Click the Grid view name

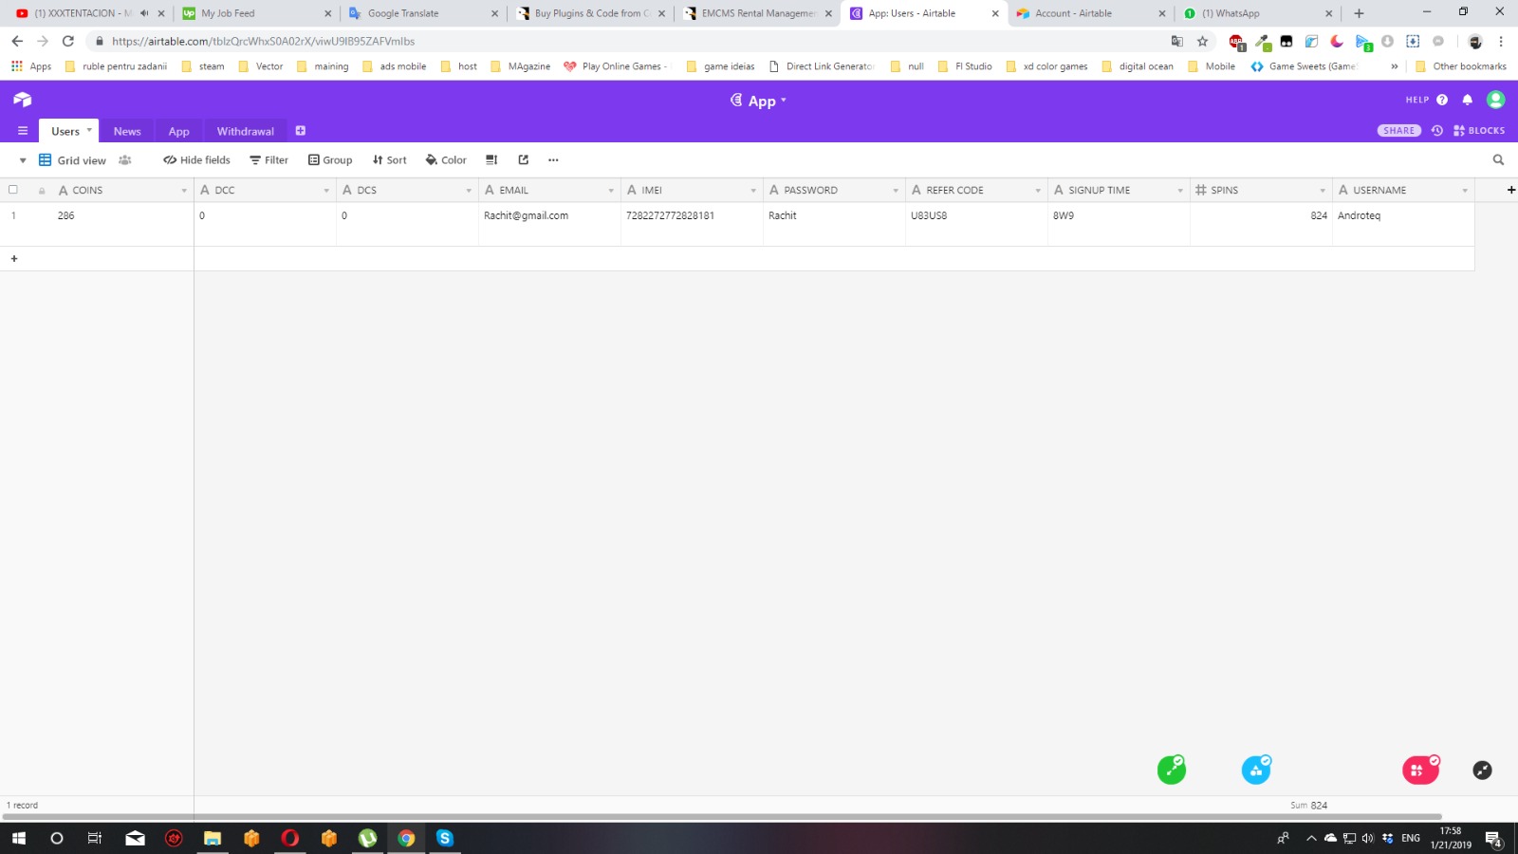(82, 160)
